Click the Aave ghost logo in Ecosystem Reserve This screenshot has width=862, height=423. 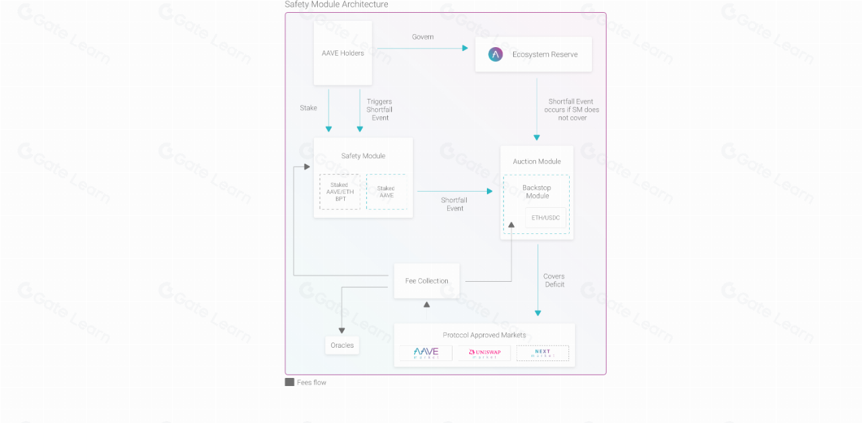[496, 54]
